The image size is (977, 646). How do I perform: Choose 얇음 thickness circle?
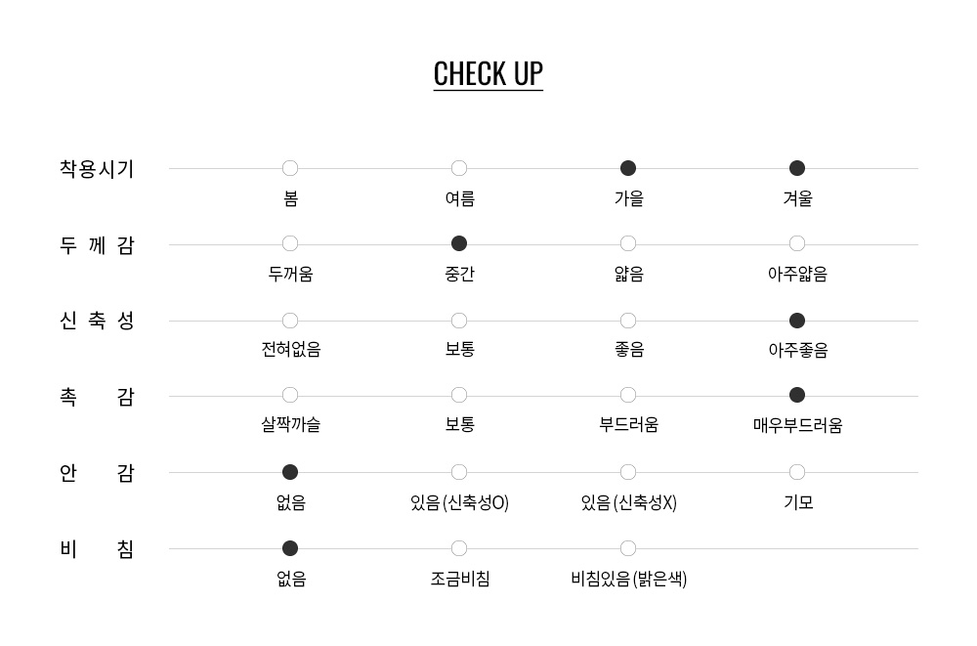[x=628, y=243]
